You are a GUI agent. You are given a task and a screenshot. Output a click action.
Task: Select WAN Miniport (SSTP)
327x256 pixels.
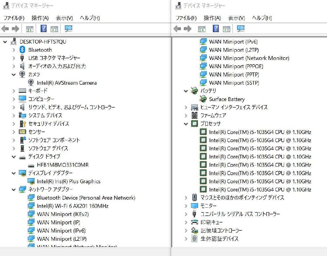[234, 83]
